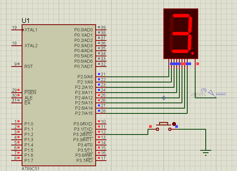Click the P3.1/TXD pin label
The image size is (237, 171).
(x=83, y=129)
